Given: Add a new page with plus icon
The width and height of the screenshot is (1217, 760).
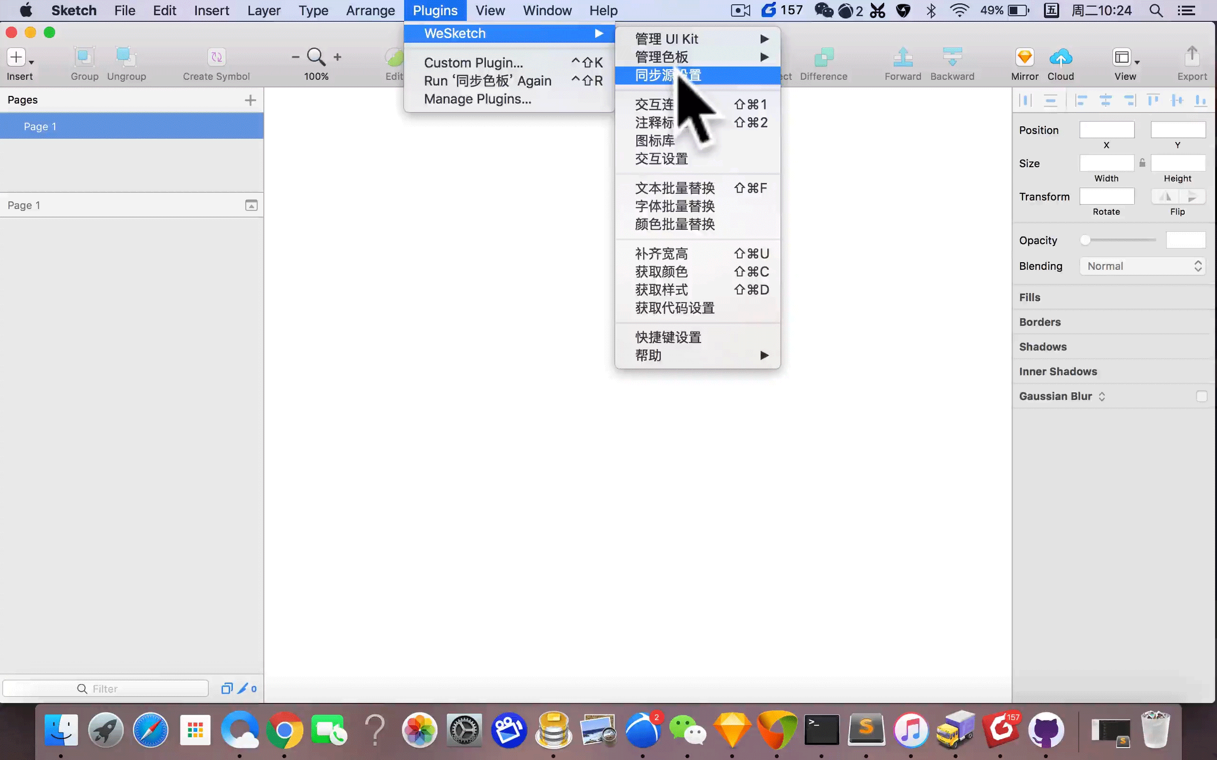Looking at the screenshot, I should tap(250, 100).
